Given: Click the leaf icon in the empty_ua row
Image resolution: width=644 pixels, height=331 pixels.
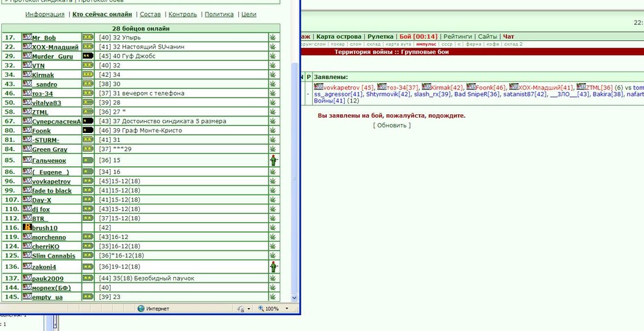Looking at the screenshot, I should [273, 296].
